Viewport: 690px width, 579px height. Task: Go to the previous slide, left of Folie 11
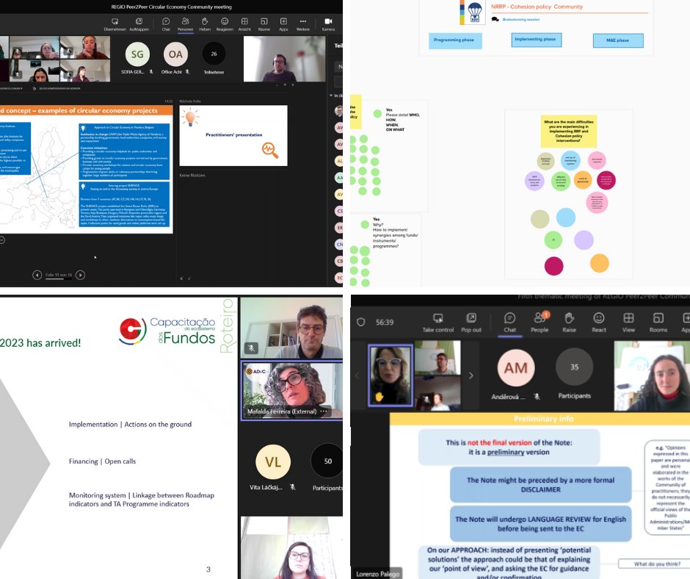coord(37,275)
